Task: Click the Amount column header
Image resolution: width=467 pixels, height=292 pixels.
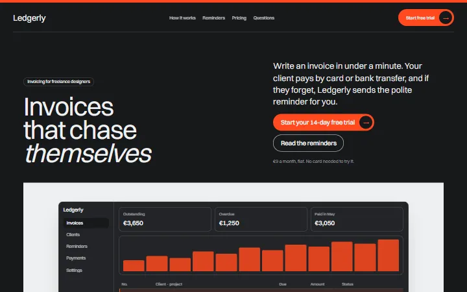Action: point(317,284)
